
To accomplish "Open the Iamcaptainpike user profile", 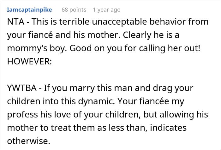I will click(x=29, y=9).
